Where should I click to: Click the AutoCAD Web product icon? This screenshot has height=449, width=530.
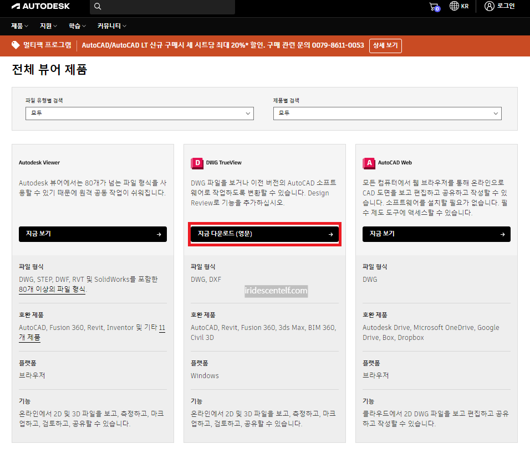(x=369, y=163)
